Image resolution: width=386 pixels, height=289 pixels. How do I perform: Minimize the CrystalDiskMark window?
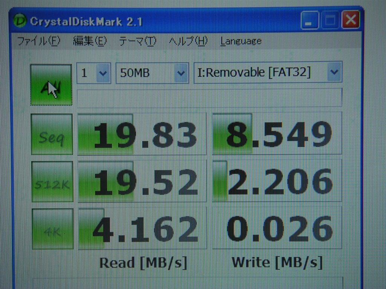[x=309, y=20]
